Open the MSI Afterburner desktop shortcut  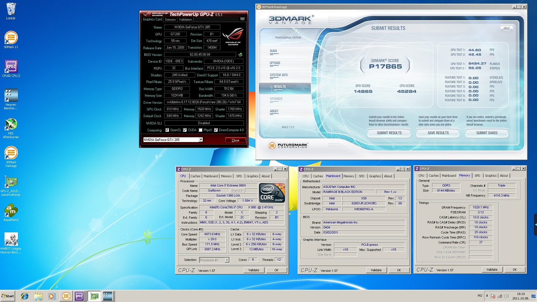(11, 128)
